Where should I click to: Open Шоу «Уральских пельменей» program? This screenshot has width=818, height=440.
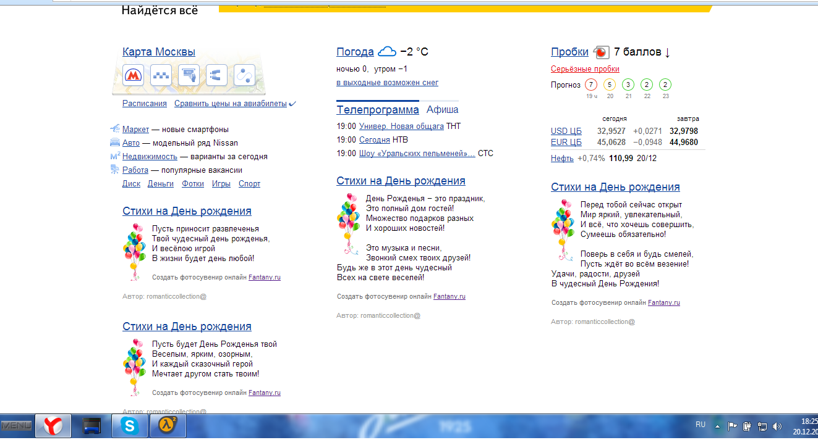(x=417, y=154)
